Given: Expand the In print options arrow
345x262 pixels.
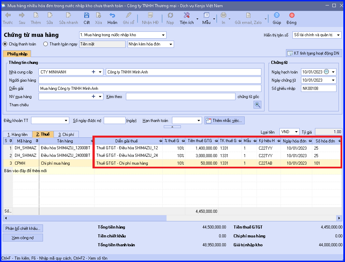Looking at the screenshot, I should pos(229,19).
